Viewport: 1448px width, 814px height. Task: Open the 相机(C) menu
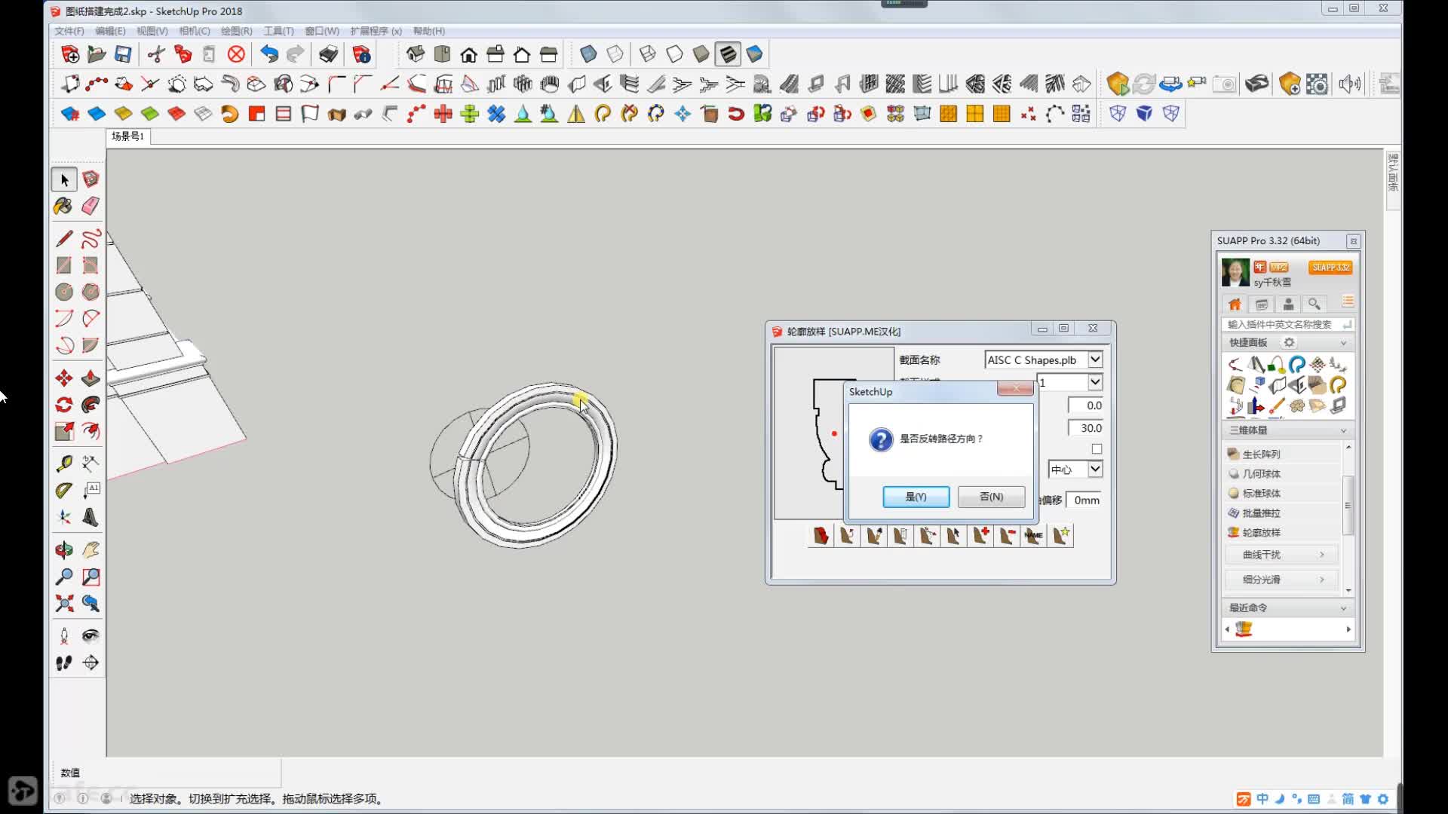click(x=195, y=31)
